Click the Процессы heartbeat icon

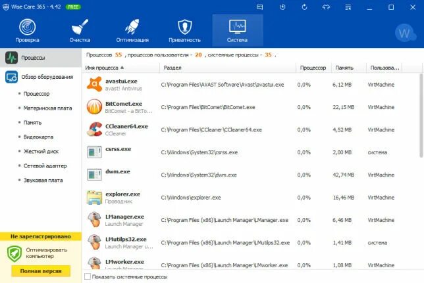11,58
